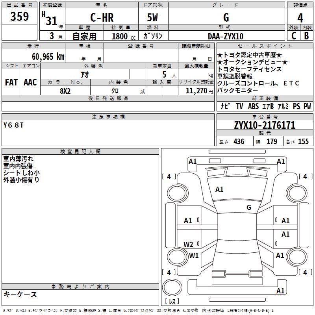Screen dimensions: 315x315
Task: Click the equipment item "PW"
Action: 307,106
